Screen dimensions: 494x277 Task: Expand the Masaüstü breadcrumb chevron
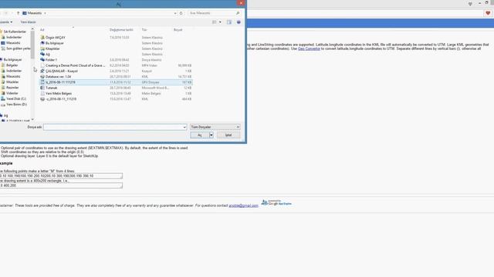45,13
